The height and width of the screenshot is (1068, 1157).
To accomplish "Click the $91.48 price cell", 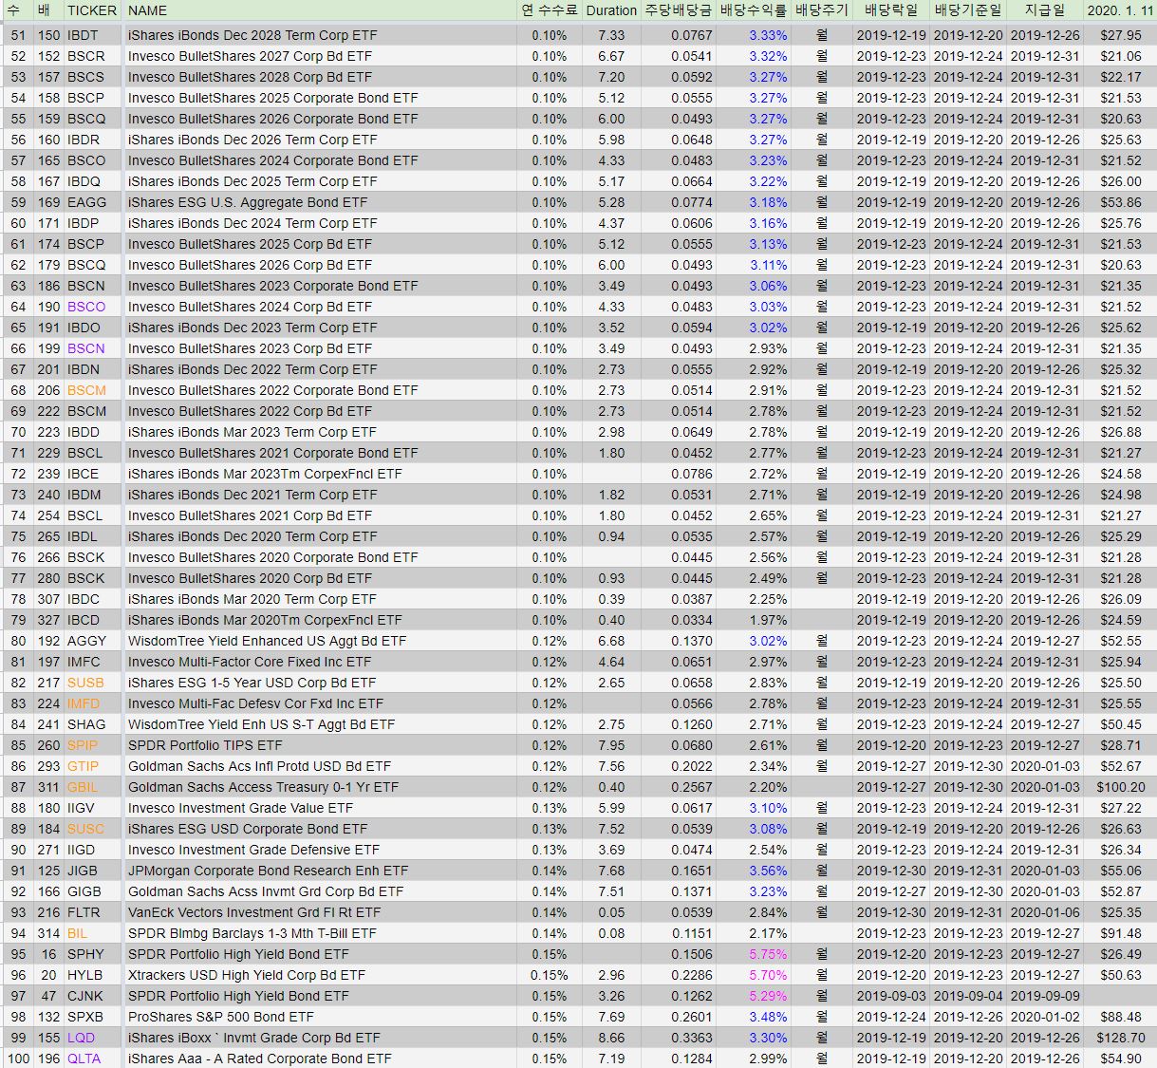I will [1120, 933].
